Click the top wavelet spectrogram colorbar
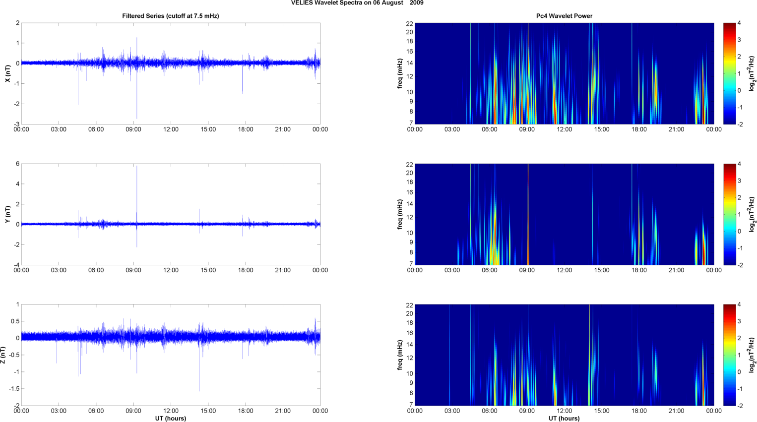Screen dimensions: 757x422 [x=729, y=73]
